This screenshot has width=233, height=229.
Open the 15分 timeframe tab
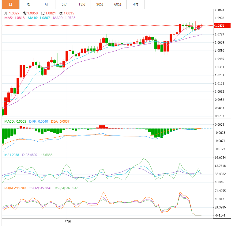click(x=82, y=4)
